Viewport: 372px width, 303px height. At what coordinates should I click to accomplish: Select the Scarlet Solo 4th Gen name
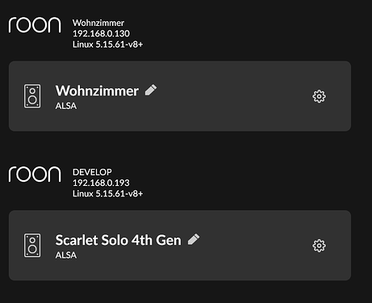point(119,240)
